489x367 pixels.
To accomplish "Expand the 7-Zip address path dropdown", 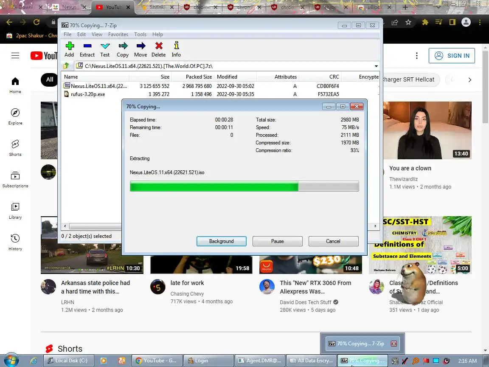I will point(376,66).
